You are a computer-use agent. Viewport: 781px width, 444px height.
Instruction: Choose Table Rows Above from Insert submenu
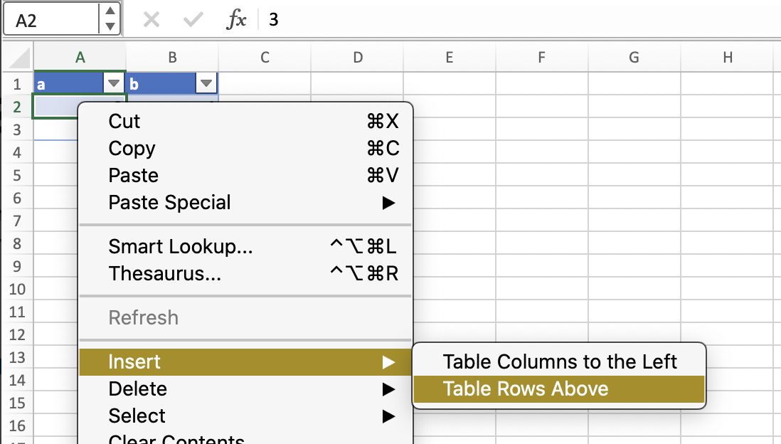558,388
